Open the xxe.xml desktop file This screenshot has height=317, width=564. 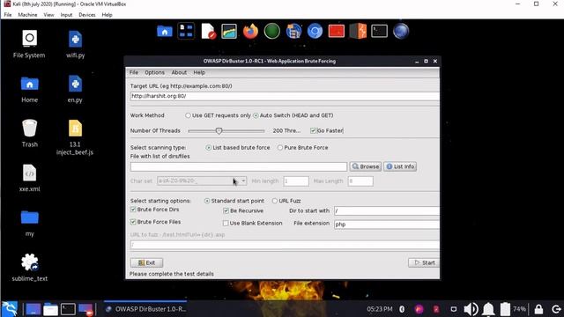coord(29,178)
